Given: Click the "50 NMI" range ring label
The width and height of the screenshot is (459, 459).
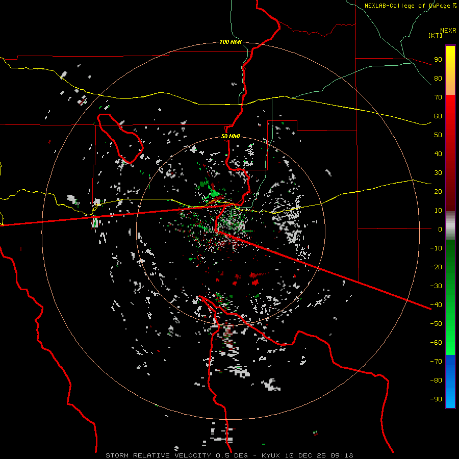Looking at the screenshot, I should (231, 136).
